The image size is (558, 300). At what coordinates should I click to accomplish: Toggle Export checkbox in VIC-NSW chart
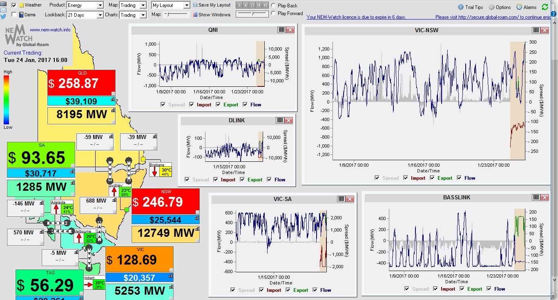click(x=433, y=178)
